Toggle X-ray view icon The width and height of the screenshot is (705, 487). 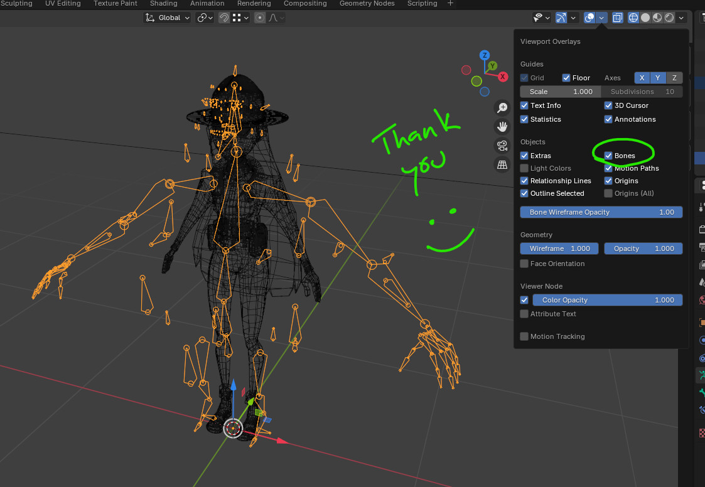[618, 18]
